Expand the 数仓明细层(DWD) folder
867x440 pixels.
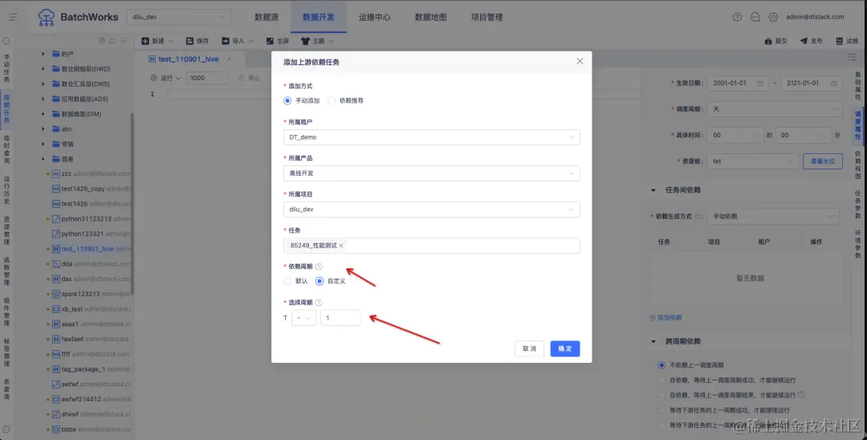[43, 69]
